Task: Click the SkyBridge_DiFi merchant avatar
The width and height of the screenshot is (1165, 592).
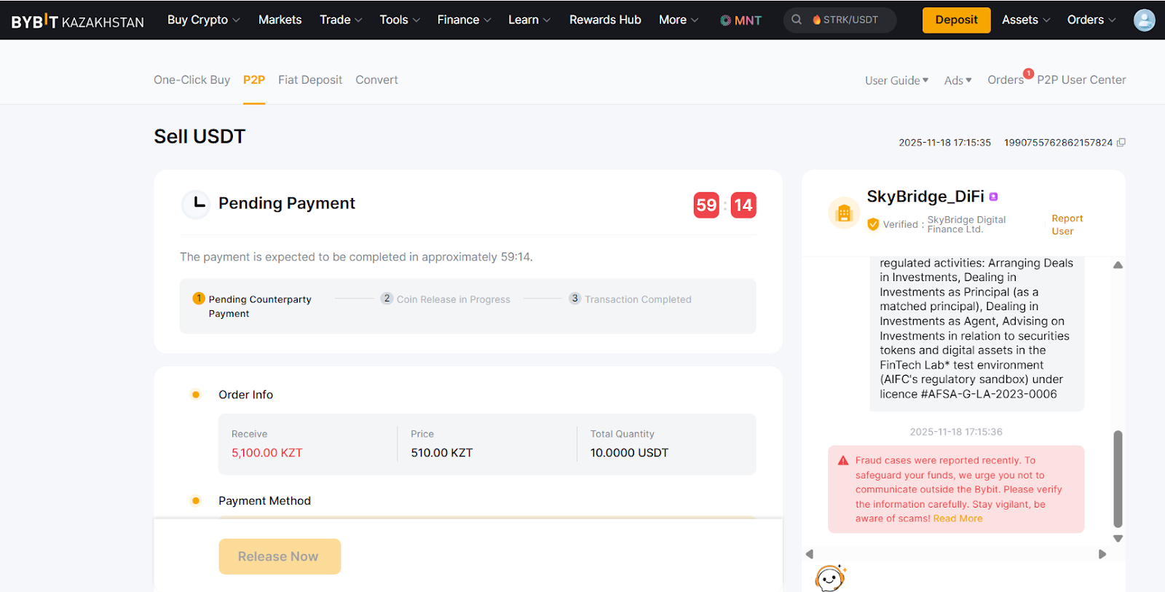Action: (844, 213)
